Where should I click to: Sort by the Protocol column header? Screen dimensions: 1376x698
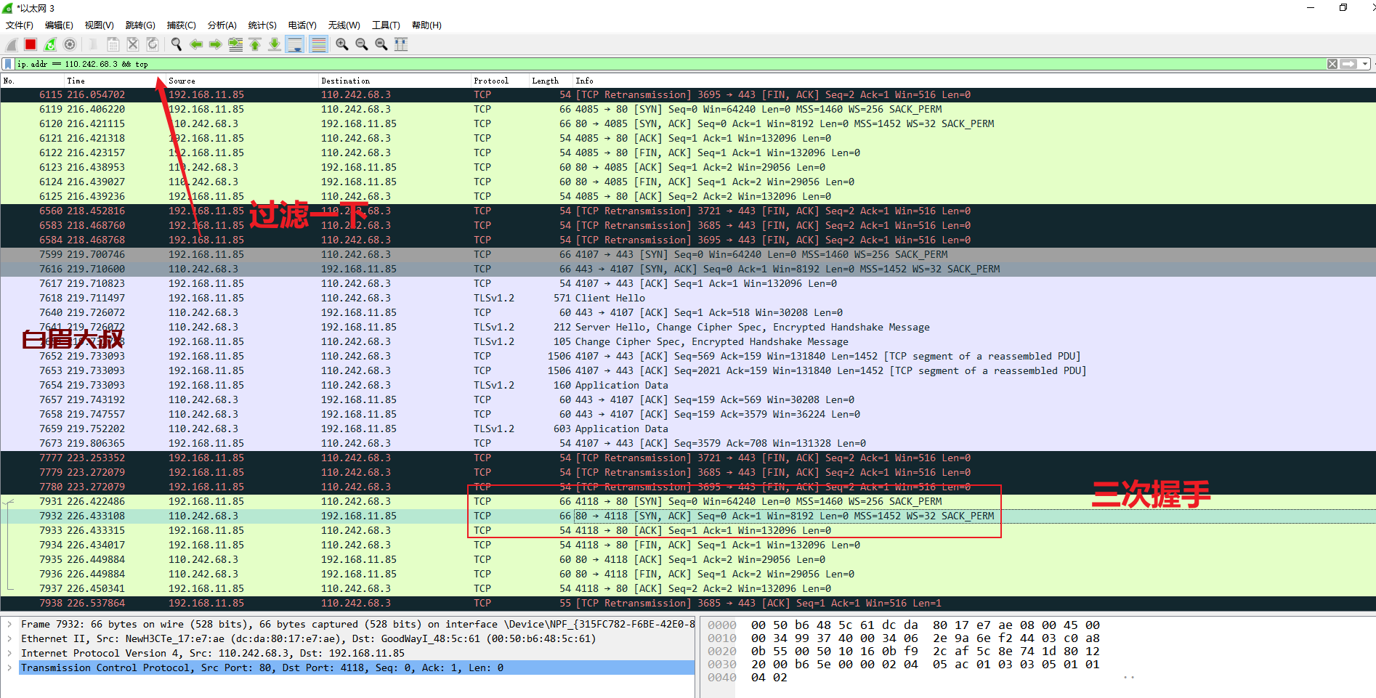[x=500, y=81]
